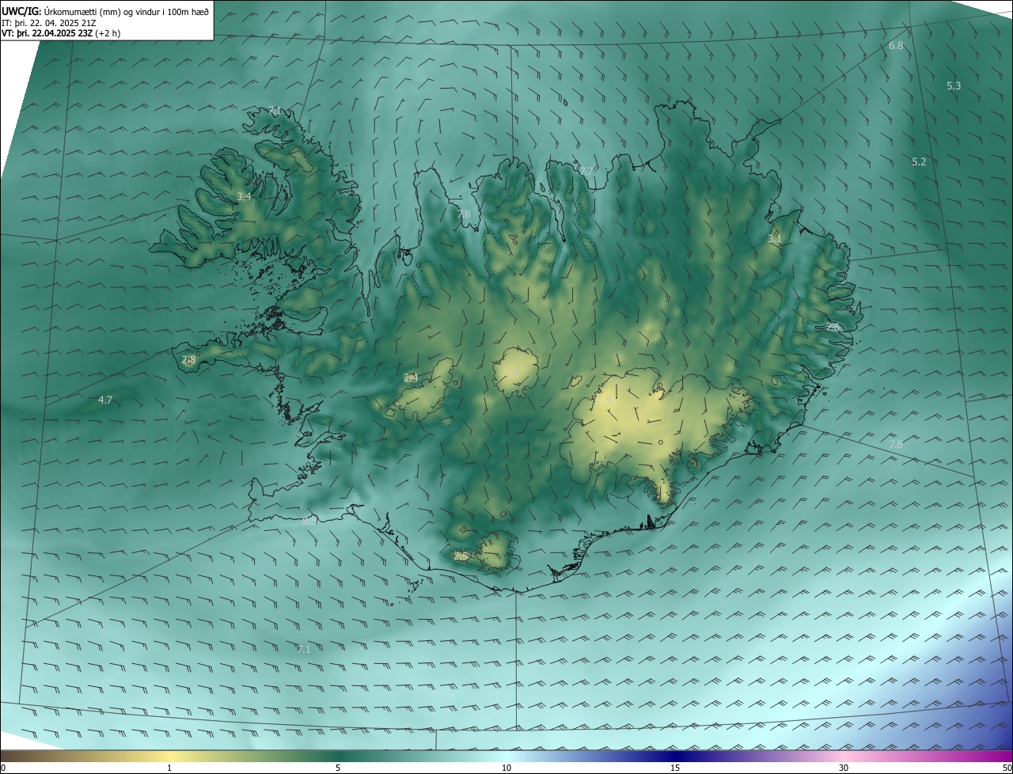Click the 'UWC/IG:' label in the header box
1013x774 pixels.
pos(22,12)
